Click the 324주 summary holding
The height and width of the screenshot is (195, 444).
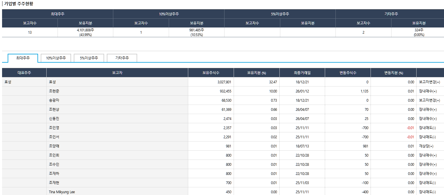pos(419,30)
